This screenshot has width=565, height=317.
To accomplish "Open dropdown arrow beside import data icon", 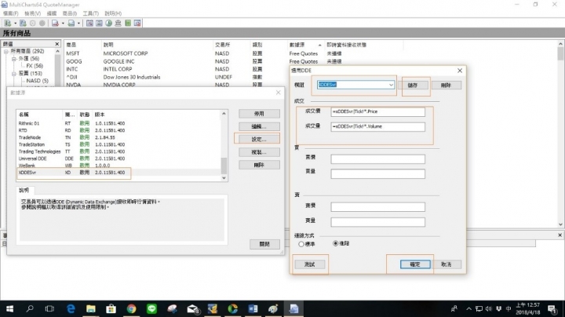I will click(63, 24).
